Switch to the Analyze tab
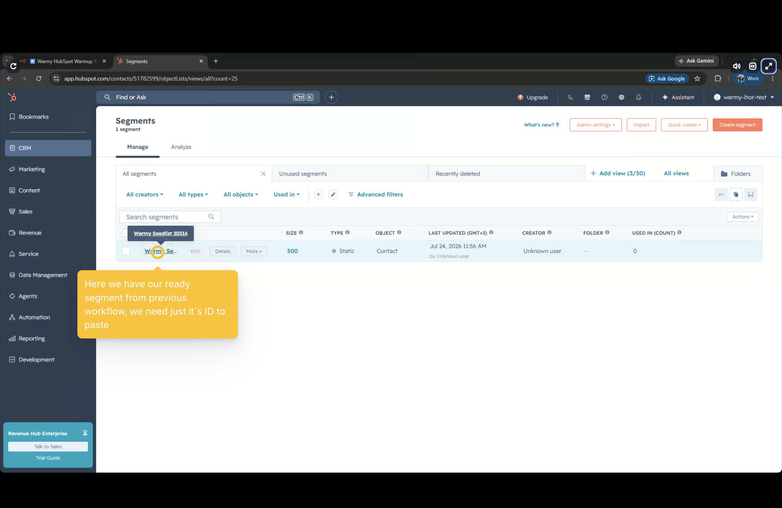The height and width of the screenshot is (508, 782). click(x=181, y=147)
